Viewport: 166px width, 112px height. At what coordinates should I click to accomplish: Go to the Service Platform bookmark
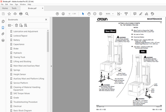coord(21,83)
